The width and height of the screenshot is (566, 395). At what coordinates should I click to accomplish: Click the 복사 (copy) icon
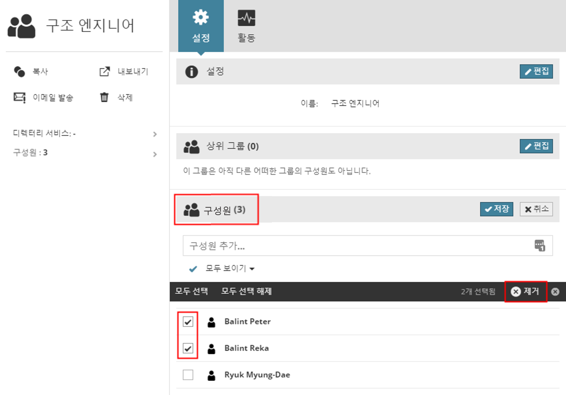tap(19, 72)
